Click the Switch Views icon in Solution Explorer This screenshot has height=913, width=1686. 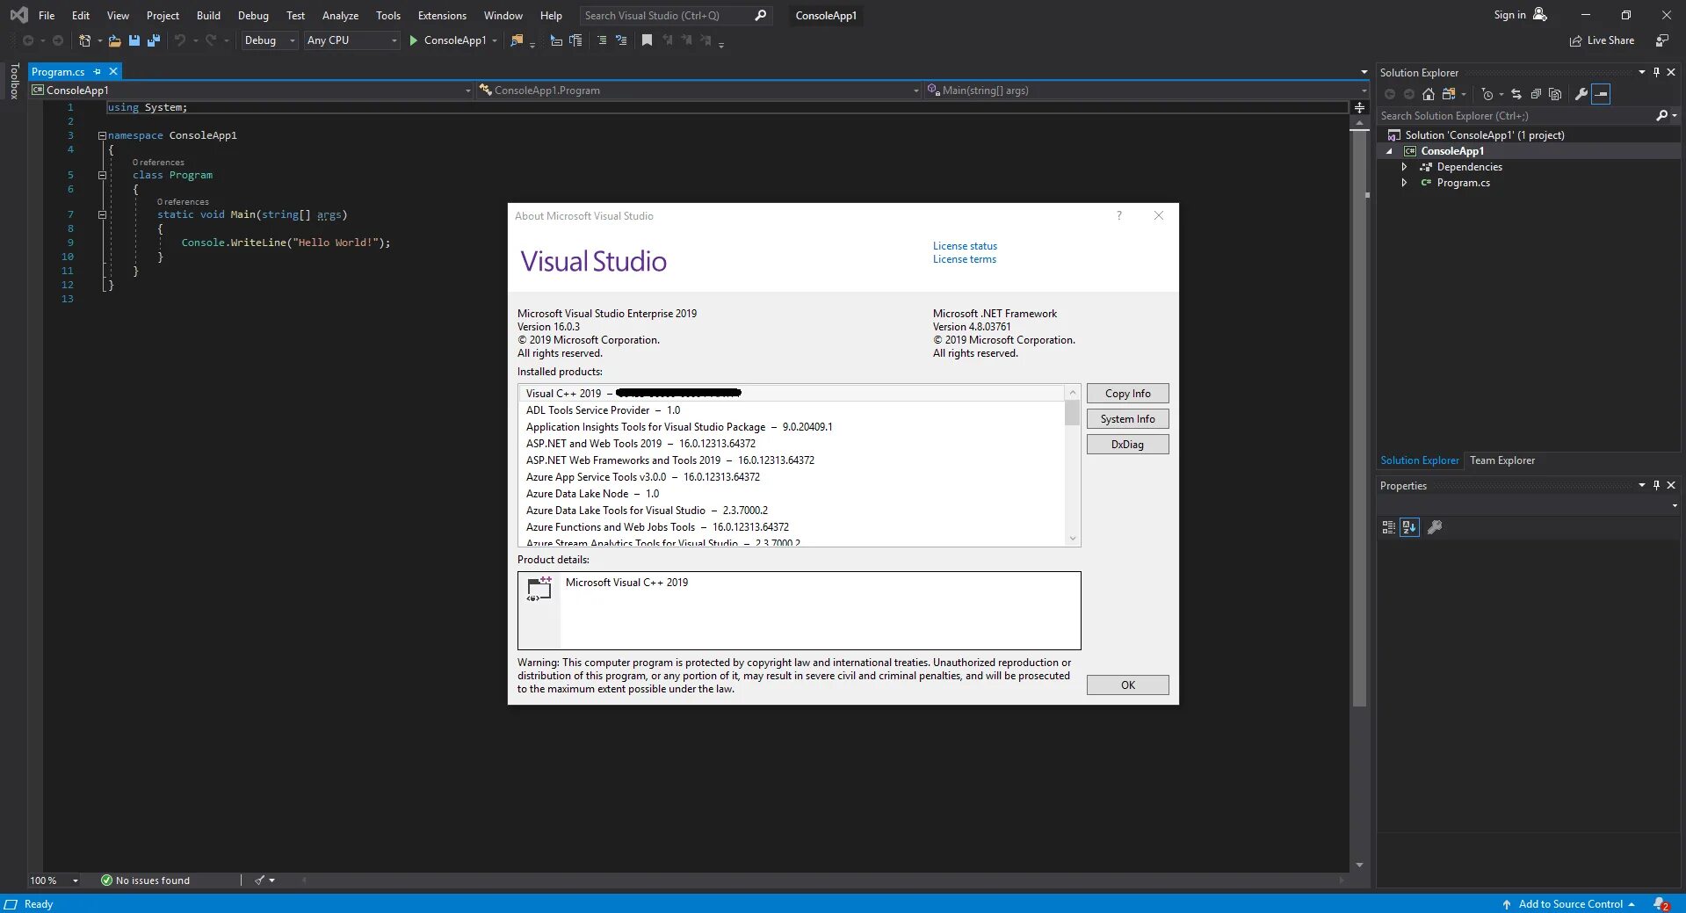[1449, 94]
